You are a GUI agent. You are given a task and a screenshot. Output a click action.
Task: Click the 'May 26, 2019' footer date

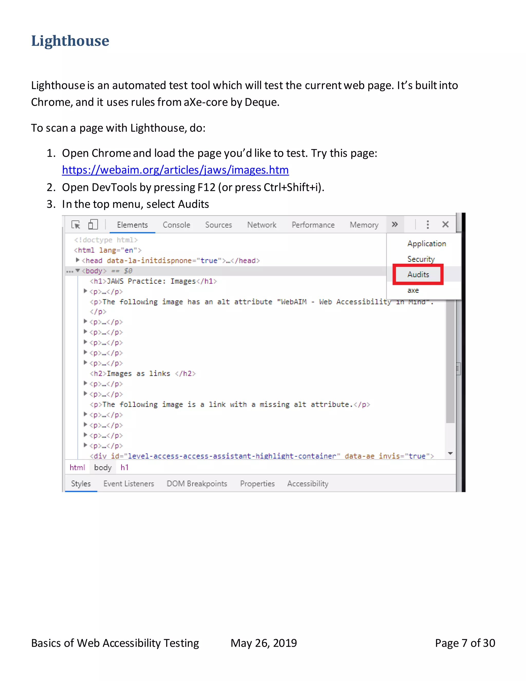[264, 643]
